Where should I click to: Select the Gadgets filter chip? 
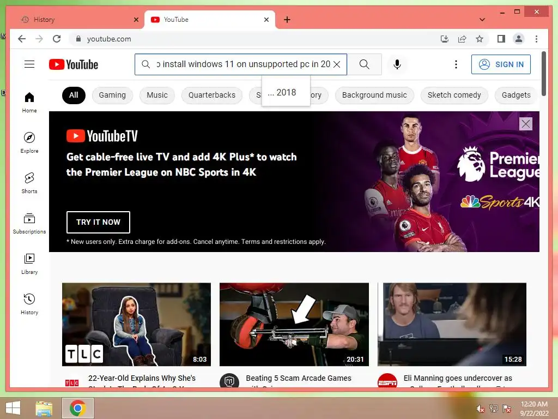point(516,95)
